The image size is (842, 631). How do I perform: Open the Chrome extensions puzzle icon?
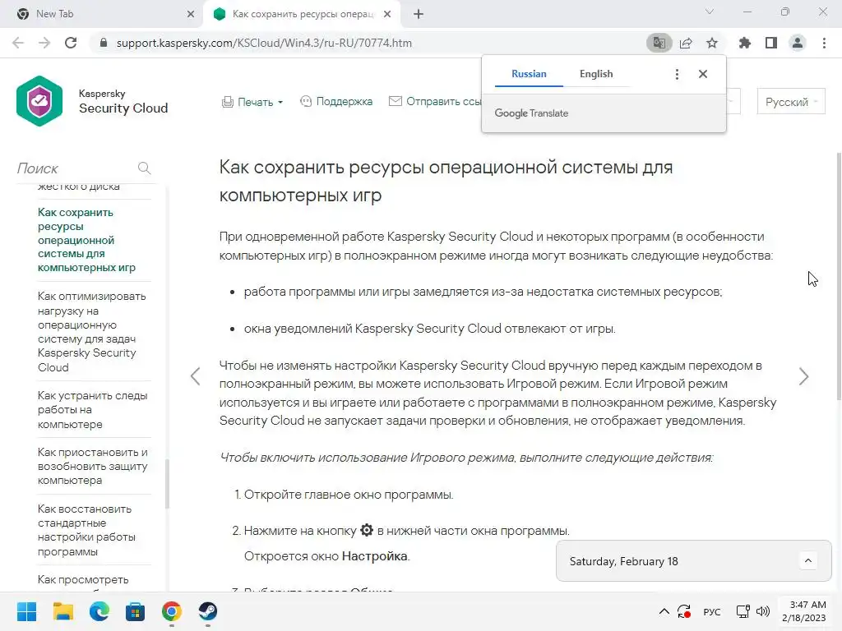[x=745, y=43]
